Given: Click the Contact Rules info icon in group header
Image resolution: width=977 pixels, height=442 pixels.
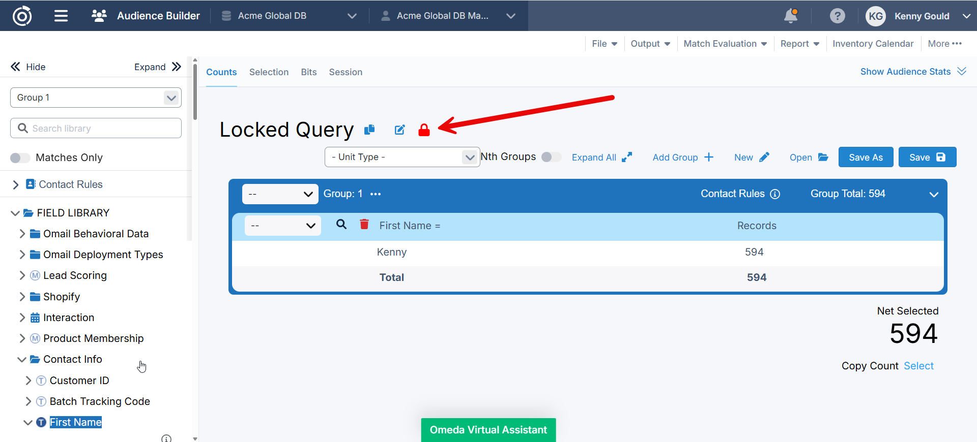Looking at the screenshot, I should pos(775,194).
